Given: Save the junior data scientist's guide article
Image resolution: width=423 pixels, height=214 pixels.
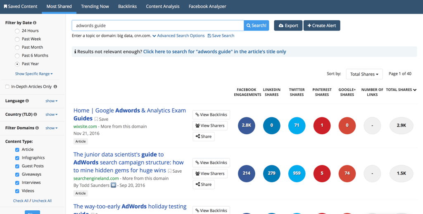Looking at the screenshot, I should [x=175, y=171].
